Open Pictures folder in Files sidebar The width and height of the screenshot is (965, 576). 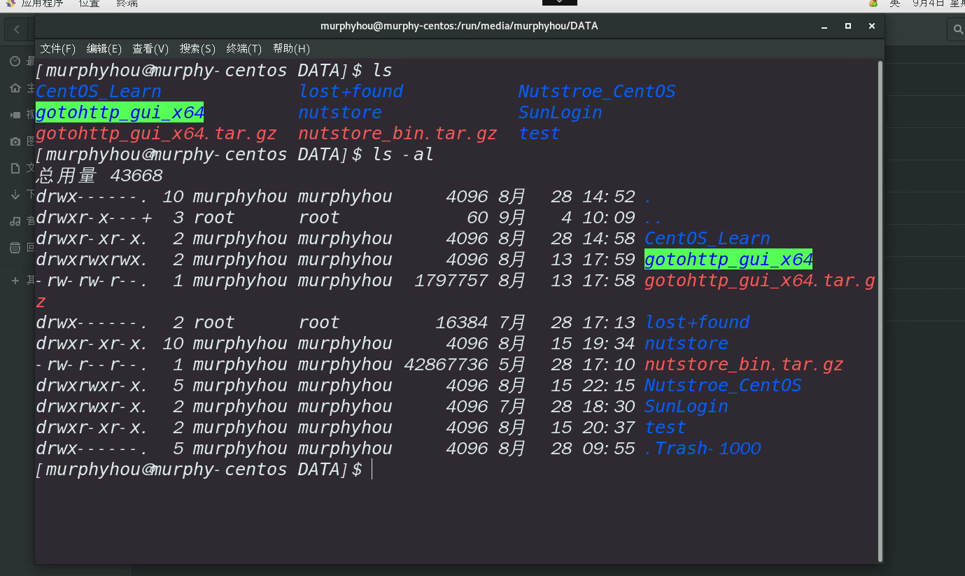pos(15,141)
